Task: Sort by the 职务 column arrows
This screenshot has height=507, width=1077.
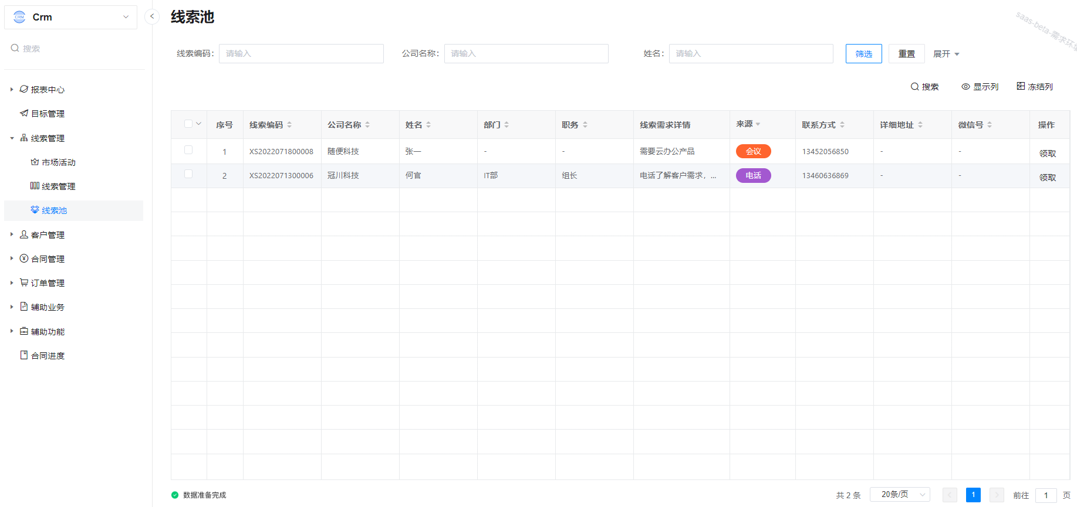Action: [x=585, y=125]
